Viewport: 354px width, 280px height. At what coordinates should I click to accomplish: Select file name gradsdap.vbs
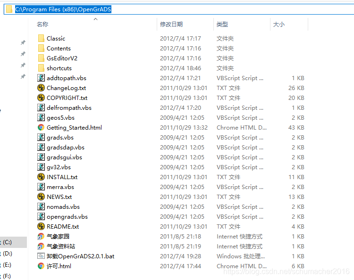tap(66, 148)
